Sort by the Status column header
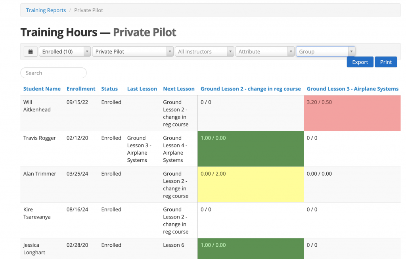The image size is (406, 259). coord(109,88)
